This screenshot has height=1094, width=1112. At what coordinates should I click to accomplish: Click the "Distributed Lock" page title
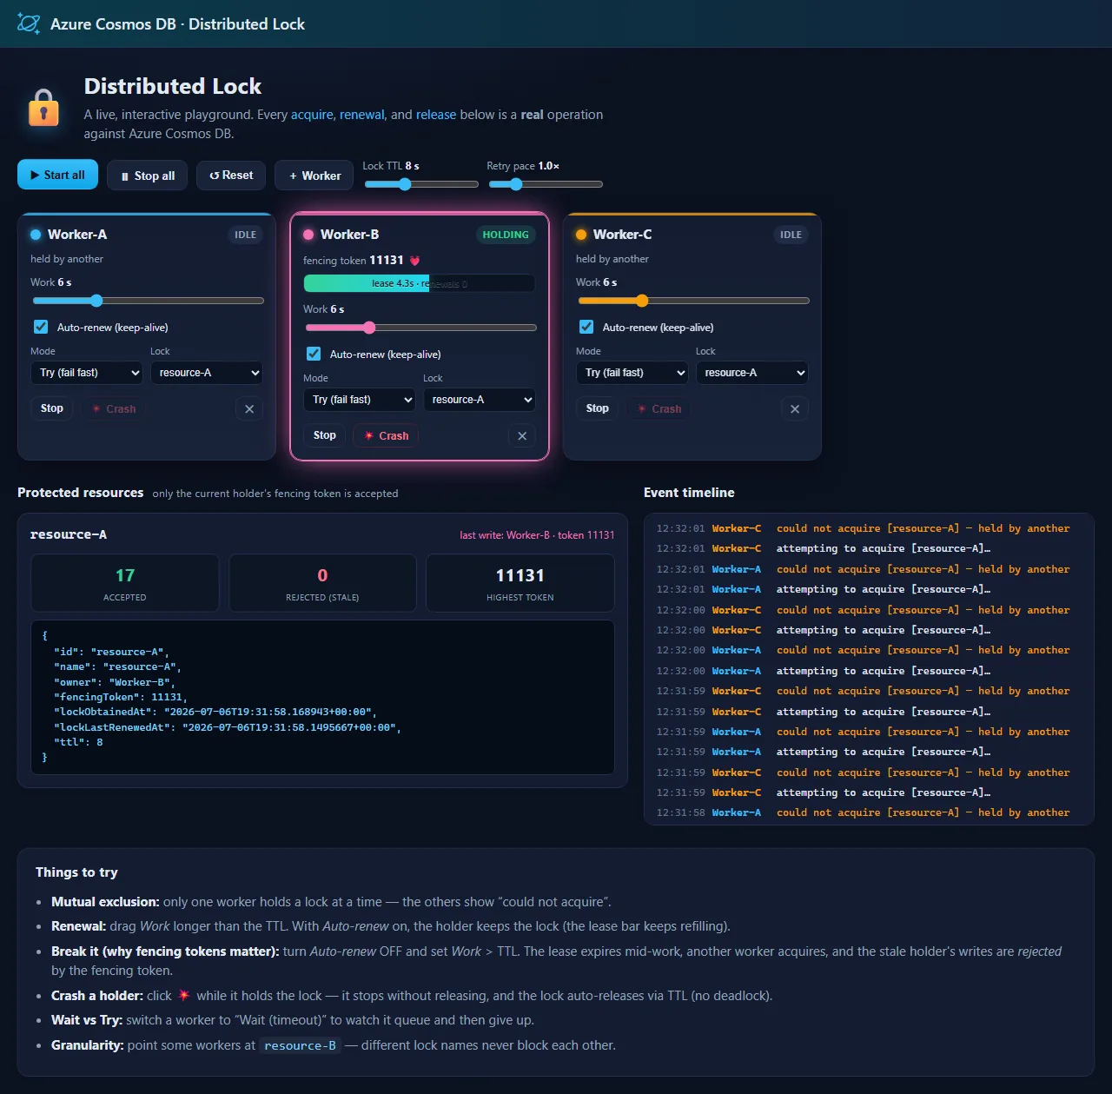(x=173, y=86)
